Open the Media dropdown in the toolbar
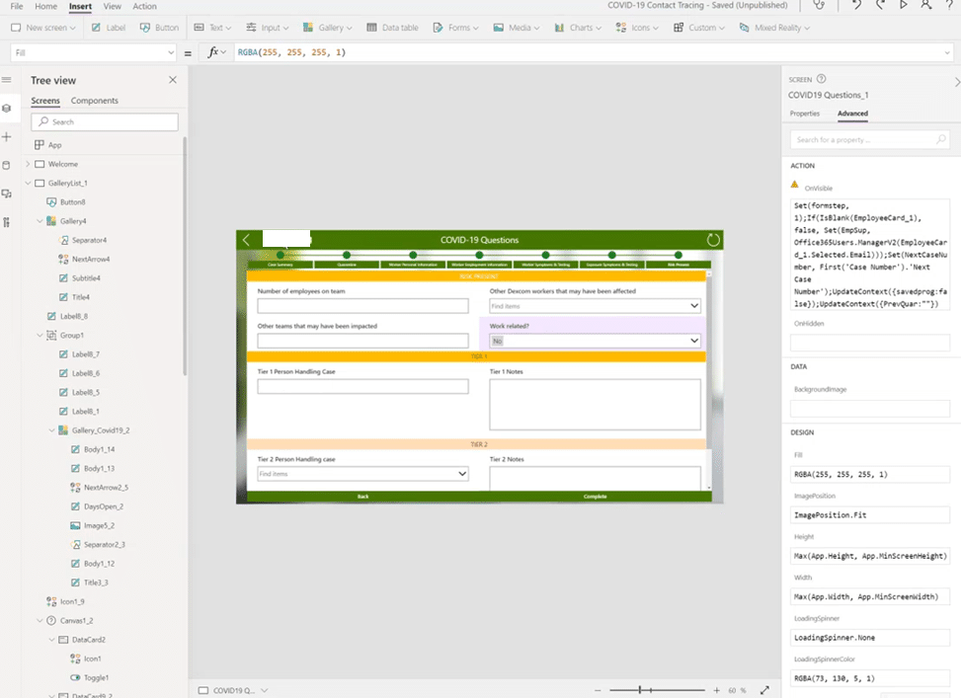This screenshot has width=962, height=698. click(517, 28)
